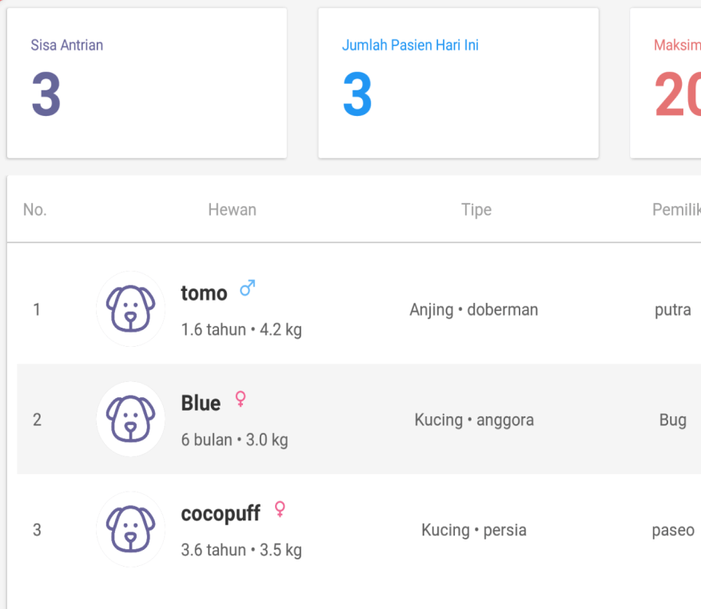
Task: Click the No. column header
Action: pos(34,209)
